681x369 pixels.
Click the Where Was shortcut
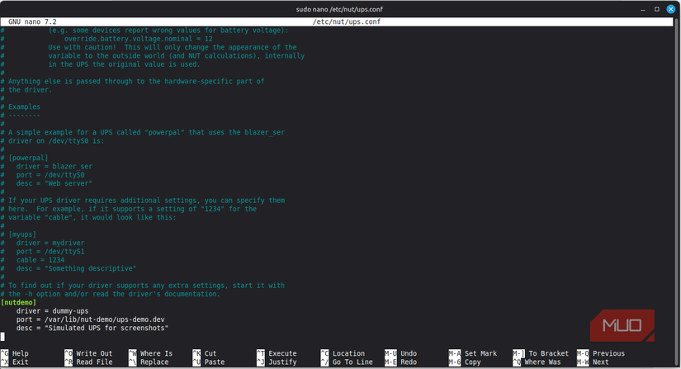(x=537, y=362)
